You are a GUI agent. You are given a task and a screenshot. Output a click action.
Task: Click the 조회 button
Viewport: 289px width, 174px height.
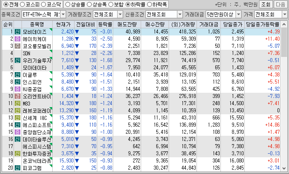click(x=265, y=4)
